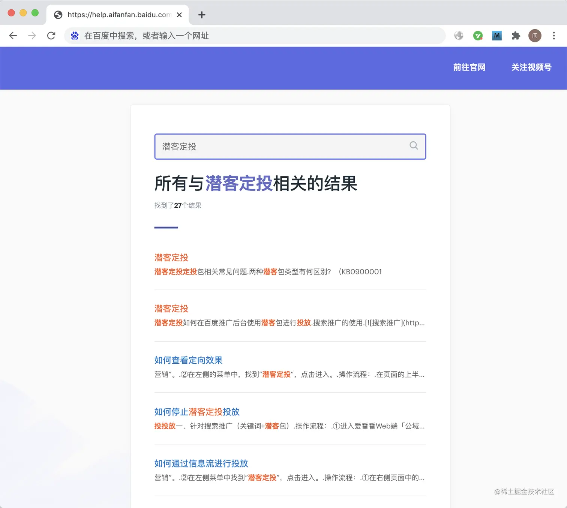The width and height of the screenshot is (567, 508).
Task: Open the gray globe extension icon
Action: coord(459,36)
